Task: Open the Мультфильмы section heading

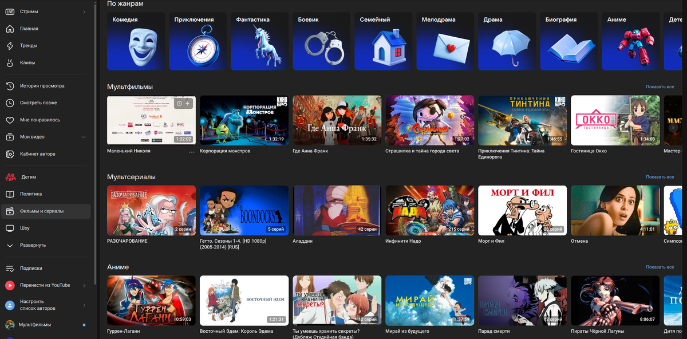Action: point(130,87)
